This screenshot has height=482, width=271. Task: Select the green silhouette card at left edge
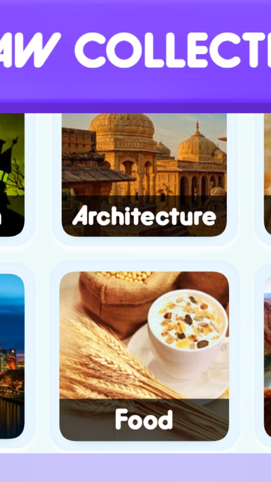click(12, 175)
